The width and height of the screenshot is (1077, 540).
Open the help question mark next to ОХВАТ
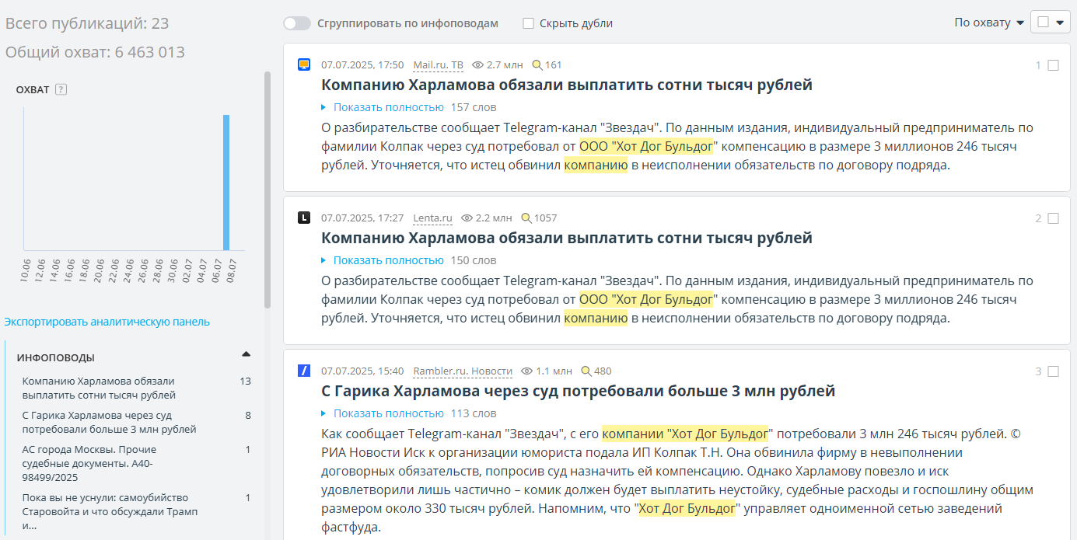pyautogui.click(x=61, y=89)
